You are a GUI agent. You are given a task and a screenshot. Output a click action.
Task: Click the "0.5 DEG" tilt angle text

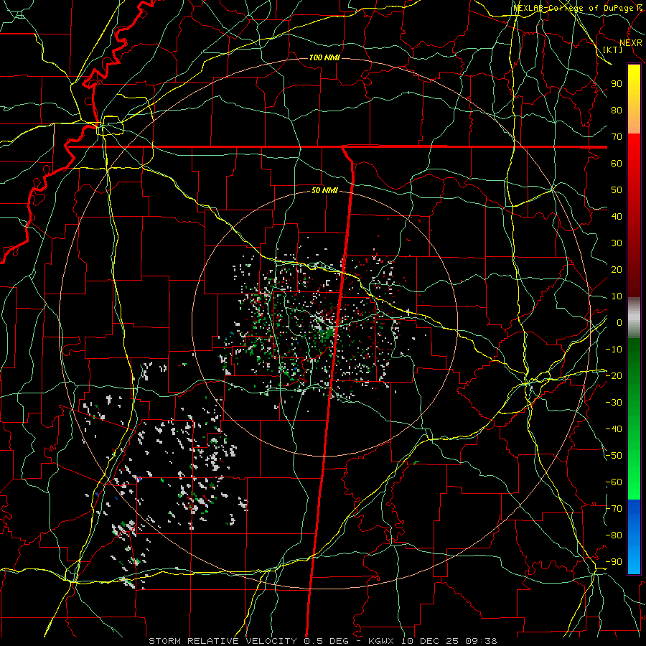point(326,641)
